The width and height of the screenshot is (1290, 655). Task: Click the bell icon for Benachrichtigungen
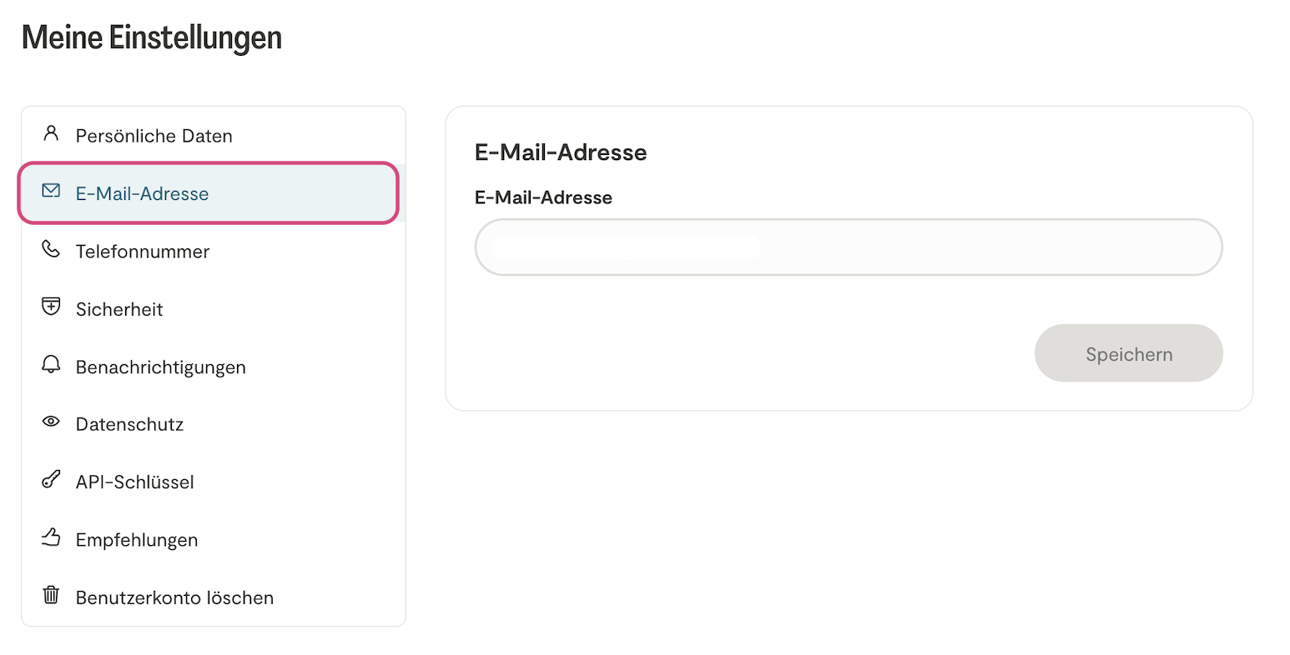click(x=51, y=365)
